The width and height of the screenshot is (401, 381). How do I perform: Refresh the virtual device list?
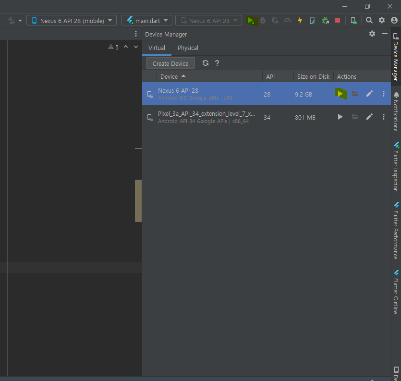coord(206,63)
